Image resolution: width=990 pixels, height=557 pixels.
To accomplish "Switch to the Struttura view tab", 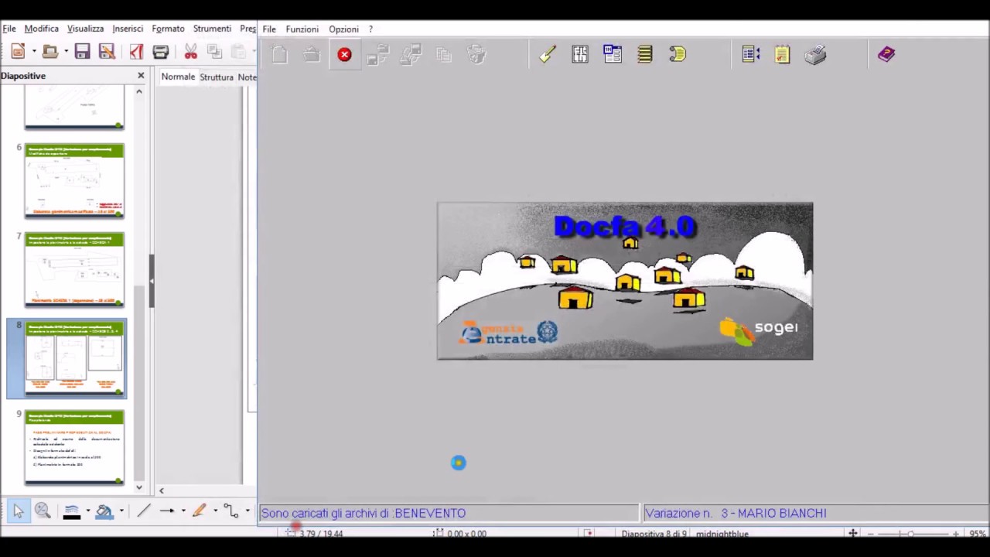I will (217, 77).
